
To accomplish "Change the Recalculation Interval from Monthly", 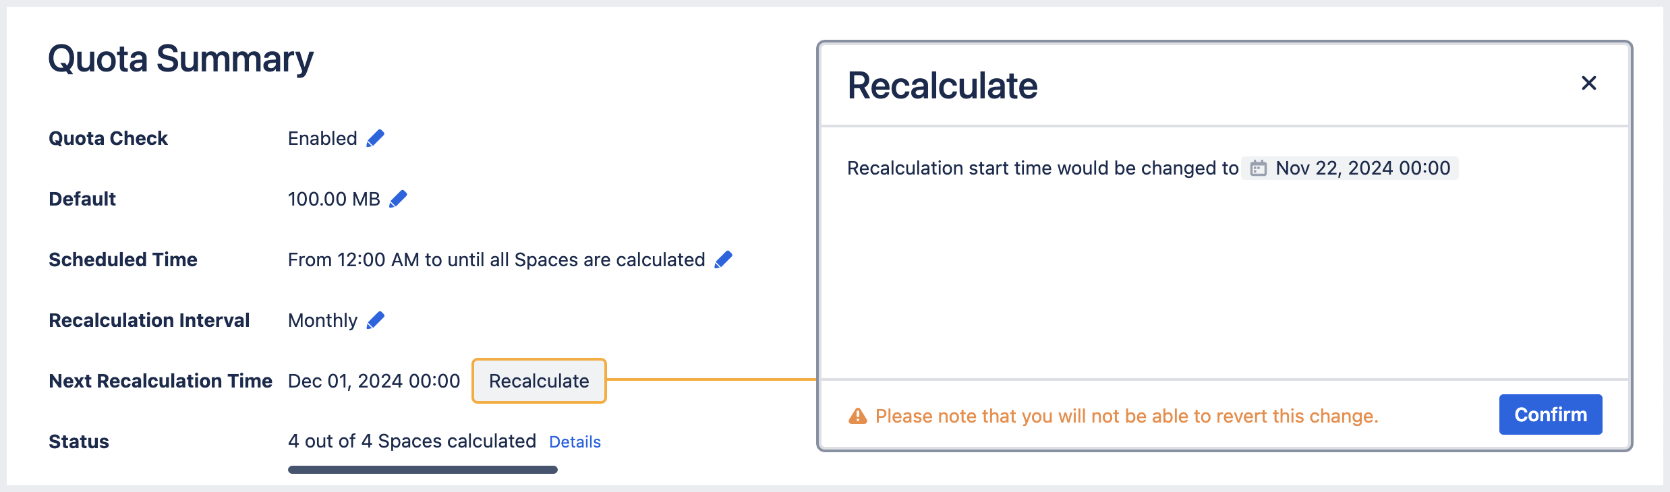I will [375, 319].
